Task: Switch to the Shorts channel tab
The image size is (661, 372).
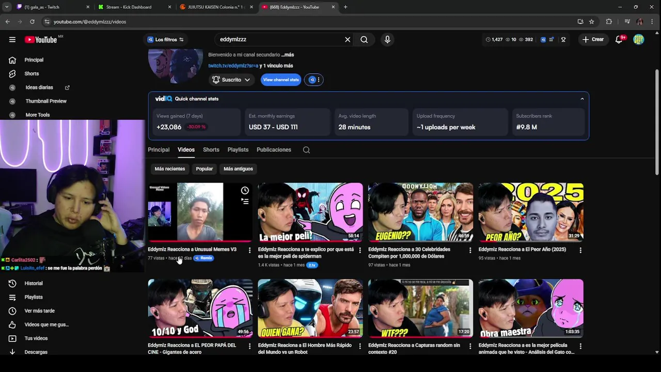Action: click(x=211, y=149)
